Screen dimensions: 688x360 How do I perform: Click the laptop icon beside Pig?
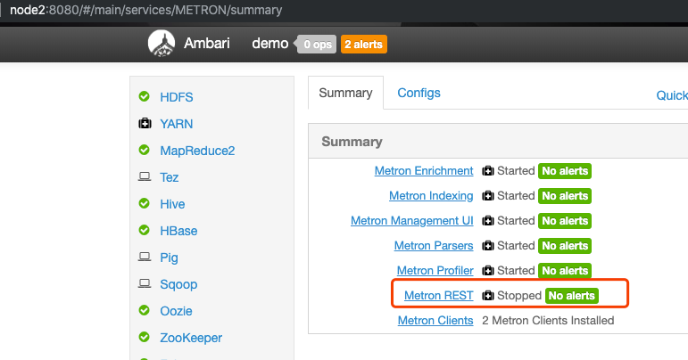pos(145,257)
